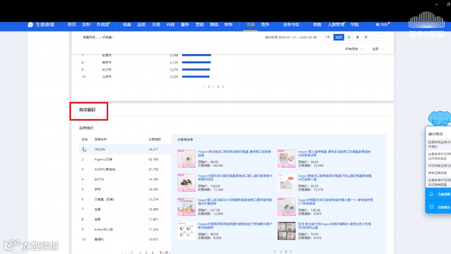The image size is (451, 254).
Task: Click the 交易指数 column header
Action: pos(155,140)
